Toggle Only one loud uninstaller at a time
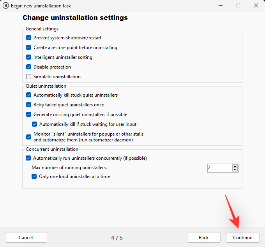 34,176
